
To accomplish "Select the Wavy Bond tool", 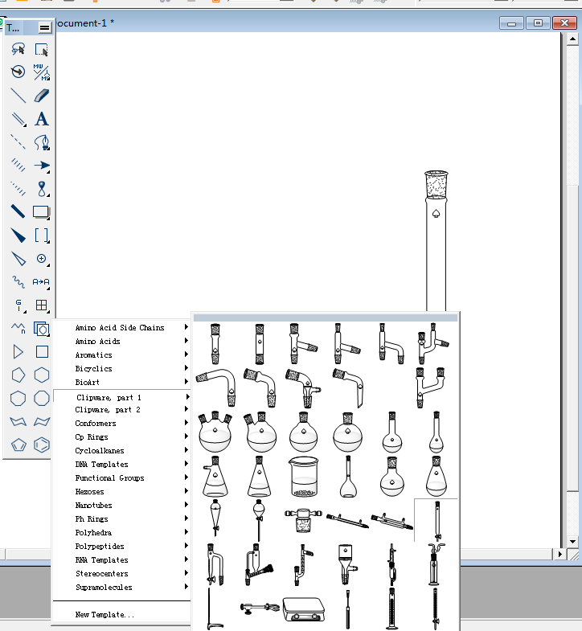I will 18,281.
